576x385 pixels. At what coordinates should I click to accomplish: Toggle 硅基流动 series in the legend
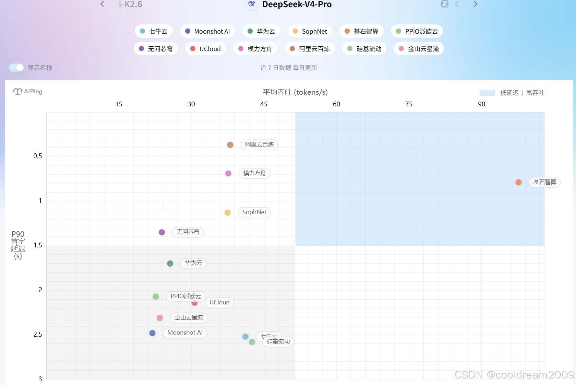pos(364,49)
